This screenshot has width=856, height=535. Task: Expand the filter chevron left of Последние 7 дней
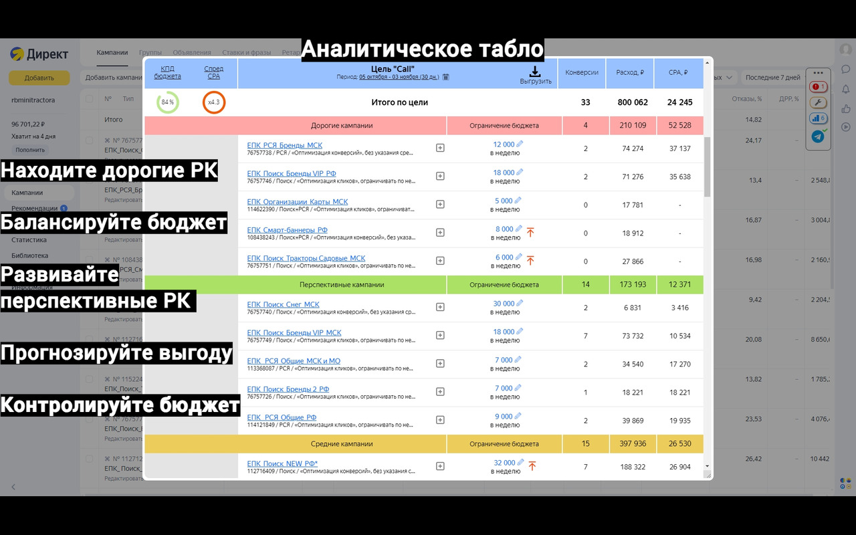(x=728, y=78)
